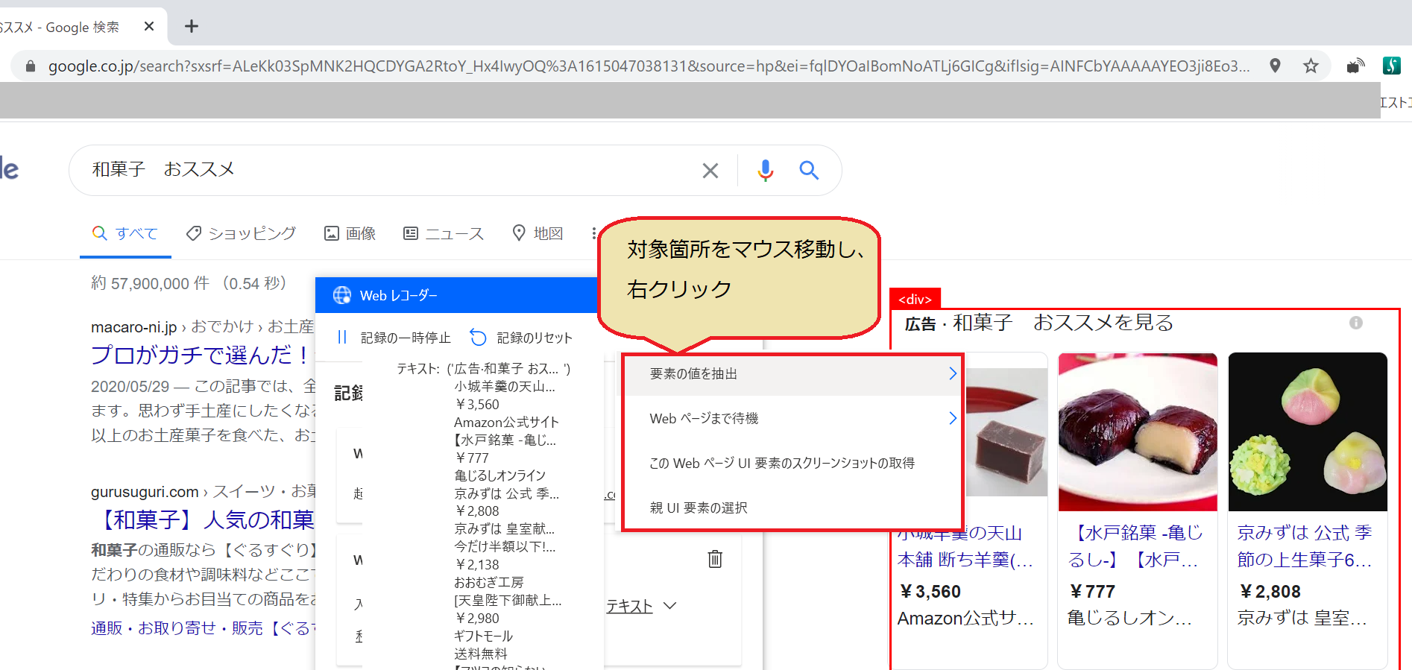Open the プロがガチで選んだ search result

(201, 355)
